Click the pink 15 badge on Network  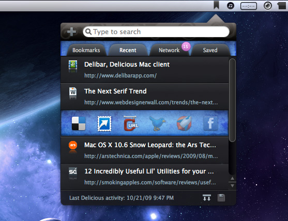[186, 46]
